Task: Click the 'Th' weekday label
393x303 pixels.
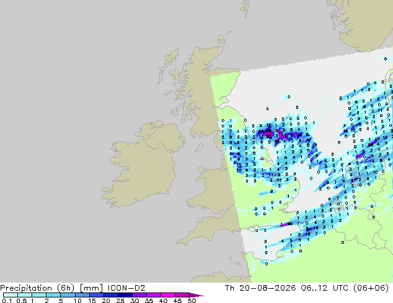Action: (229, 288)
